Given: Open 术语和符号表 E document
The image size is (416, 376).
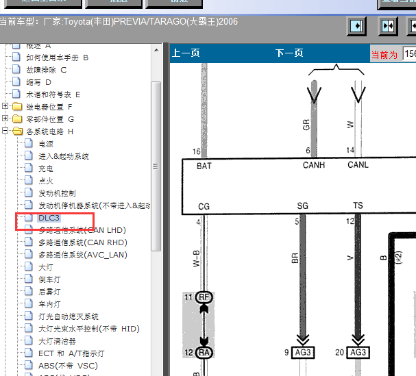Looking at the screenshot, I should (53, 95).
